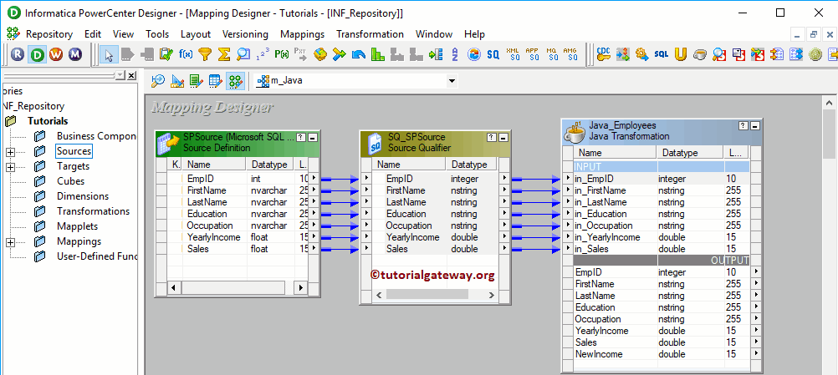Viewport: 838px width, 375px height.
Task: Open the Versioning menu
Action: tap(245, 34)
